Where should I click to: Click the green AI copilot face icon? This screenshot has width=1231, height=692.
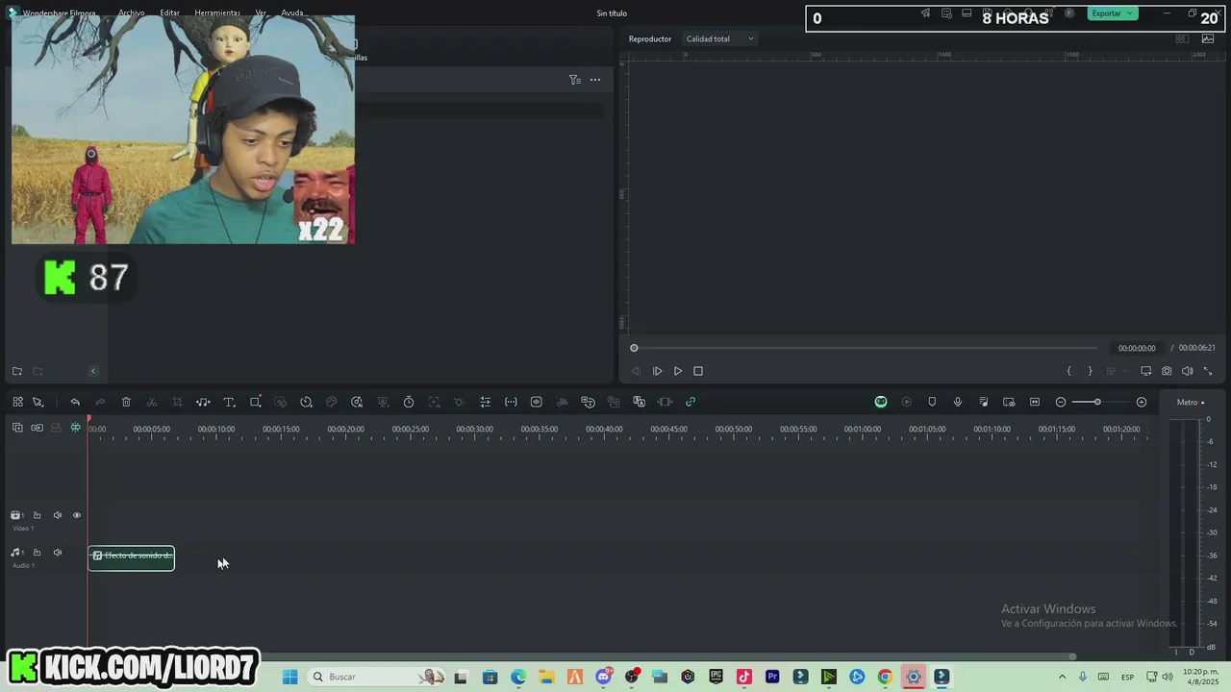point(880,402)
